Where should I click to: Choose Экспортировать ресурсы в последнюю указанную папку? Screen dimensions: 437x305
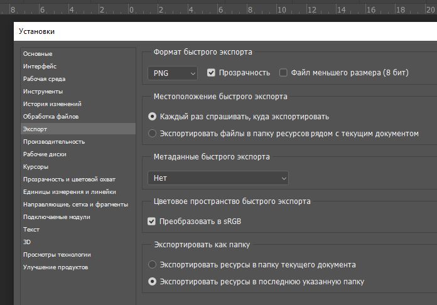[x=152, y=282]
